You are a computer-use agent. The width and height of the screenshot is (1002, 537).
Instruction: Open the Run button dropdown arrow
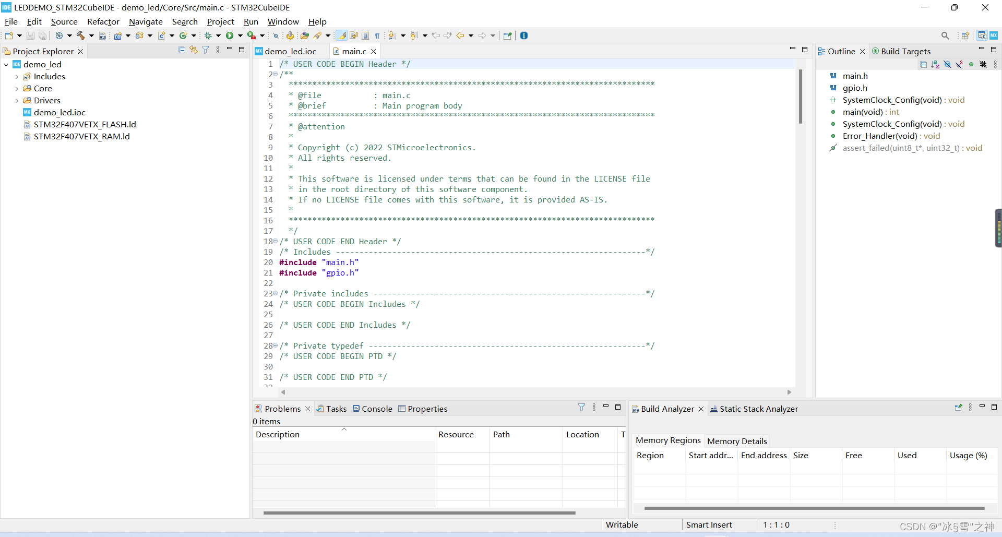tap(240, 35)
